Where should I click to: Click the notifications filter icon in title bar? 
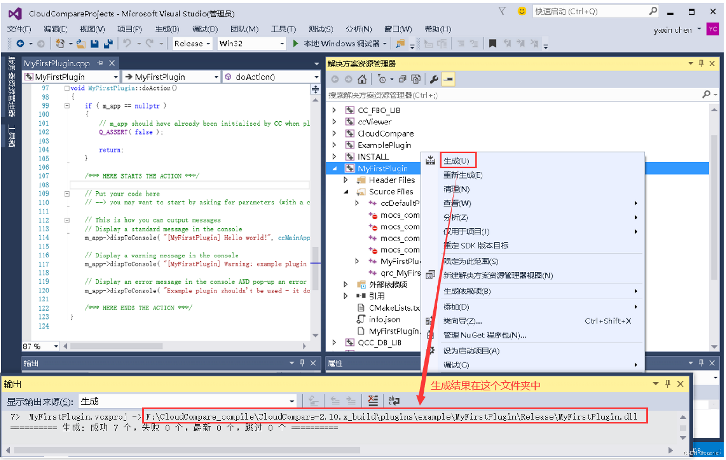pyautogui.click(x=502, y=11)
